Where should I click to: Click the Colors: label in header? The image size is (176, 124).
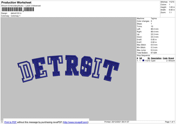tap(163, 5)
